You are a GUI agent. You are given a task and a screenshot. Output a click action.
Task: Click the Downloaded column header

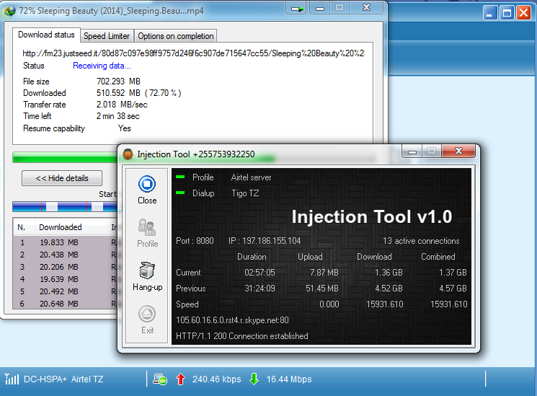(x=61, y=227)
